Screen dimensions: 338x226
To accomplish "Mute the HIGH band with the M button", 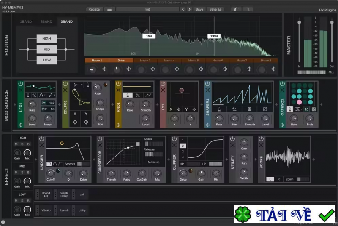I will 16,144.
